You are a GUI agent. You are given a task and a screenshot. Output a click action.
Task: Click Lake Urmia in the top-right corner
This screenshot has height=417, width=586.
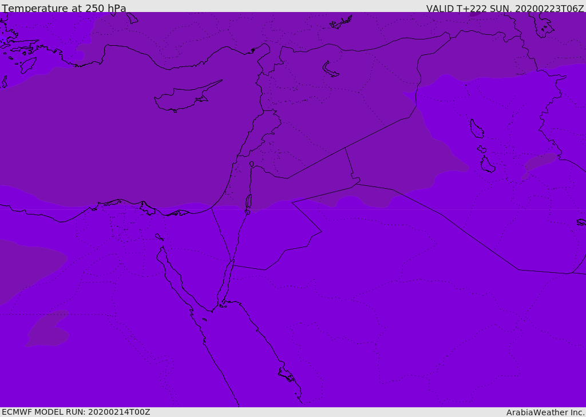pyautogui.click(x=543, y=24)
